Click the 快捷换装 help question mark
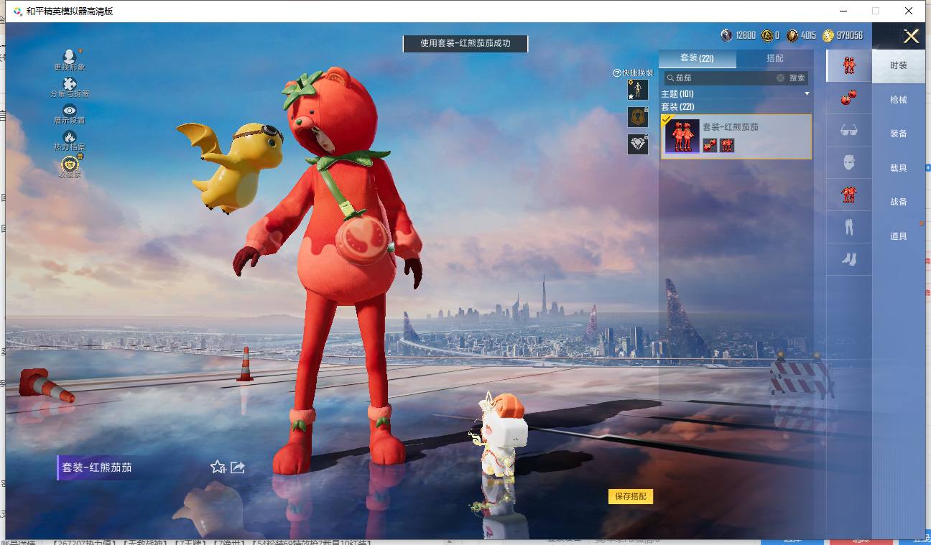Image resolution: width=931 pixels, height=545 pixels. point(616,73)
